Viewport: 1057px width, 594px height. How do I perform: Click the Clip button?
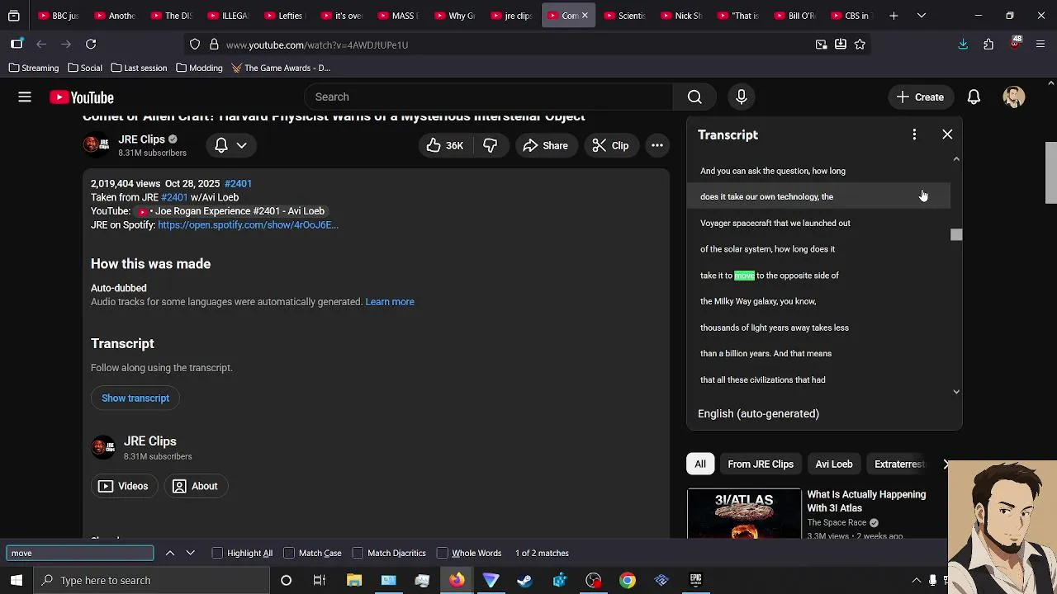tap(611, 145)
